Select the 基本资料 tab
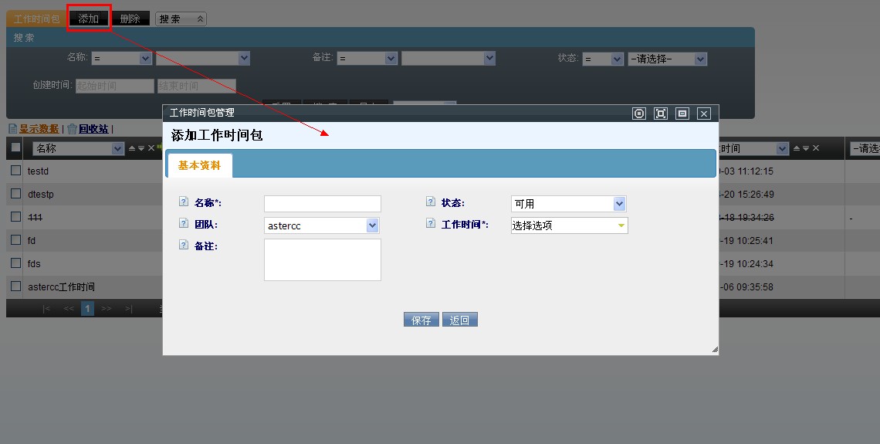The image size is (880, 444). coord(199,165)
